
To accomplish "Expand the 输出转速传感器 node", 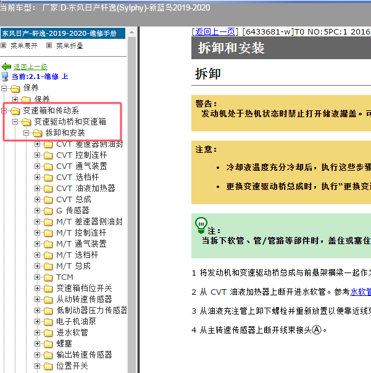I will (37, 355).
